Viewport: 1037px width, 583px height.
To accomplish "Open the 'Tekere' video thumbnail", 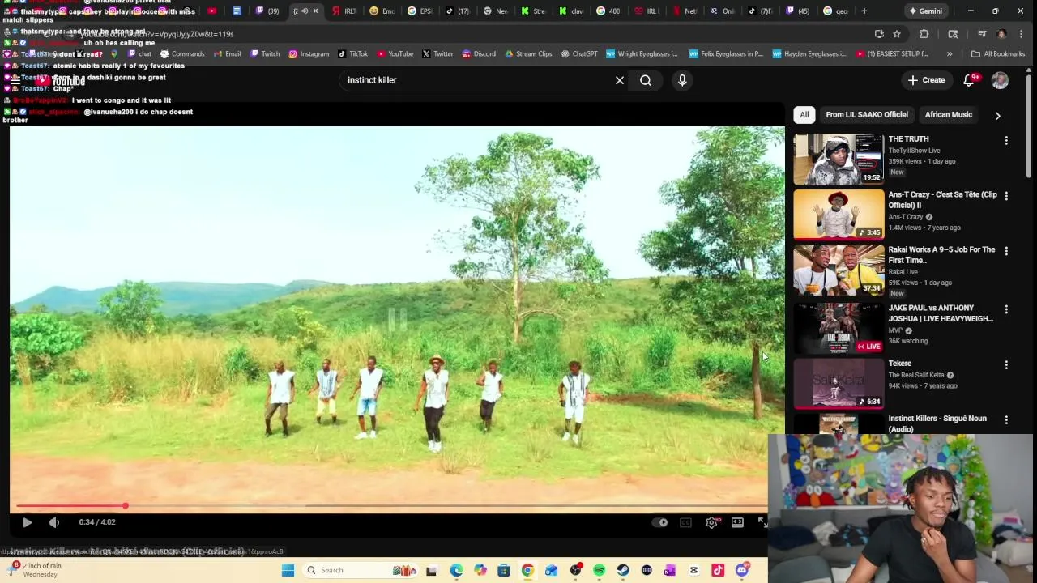I will click(839, 382).
